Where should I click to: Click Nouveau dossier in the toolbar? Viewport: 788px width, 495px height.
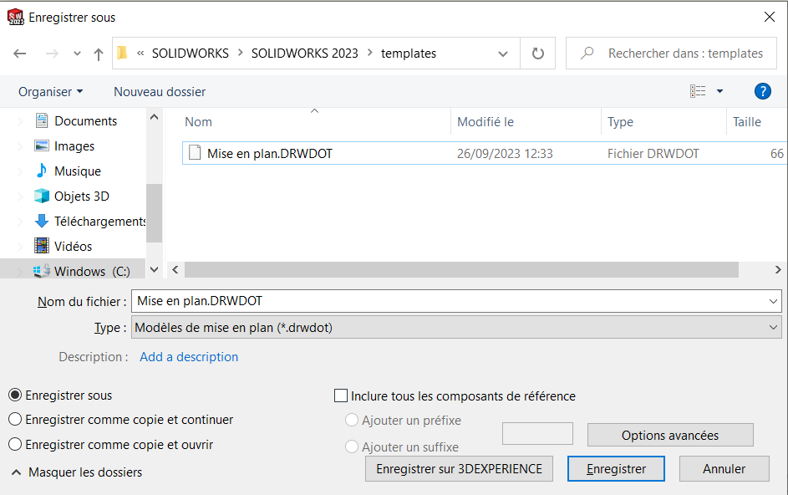pos(160,92)
